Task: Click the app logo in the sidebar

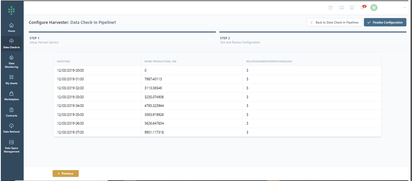Action: pos(11,9)
